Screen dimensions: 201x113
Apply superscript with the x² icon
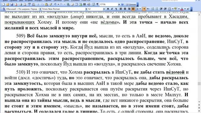pos(188,9)
